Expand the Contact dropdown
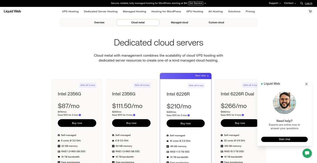Viewport: 317px width, 163px height. pos(290,3)
